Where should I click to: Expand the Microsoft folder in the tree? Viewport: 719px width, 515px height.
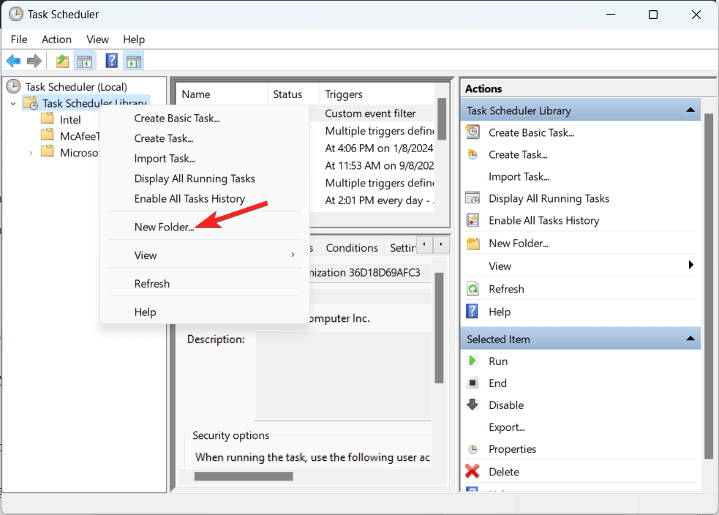30,152
